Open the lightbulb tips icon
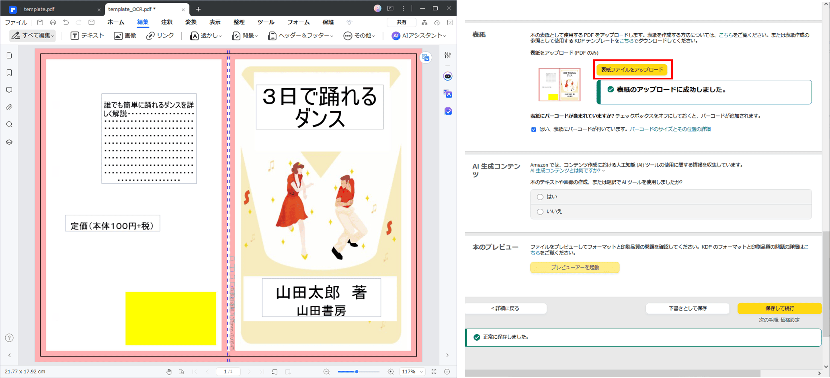 [x=349, y=22]
